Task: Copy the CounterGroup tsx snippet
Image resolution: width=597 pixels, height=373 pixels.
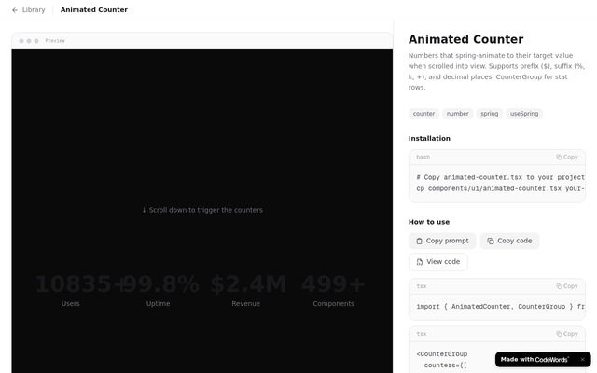Action: (x=567, y=334)
